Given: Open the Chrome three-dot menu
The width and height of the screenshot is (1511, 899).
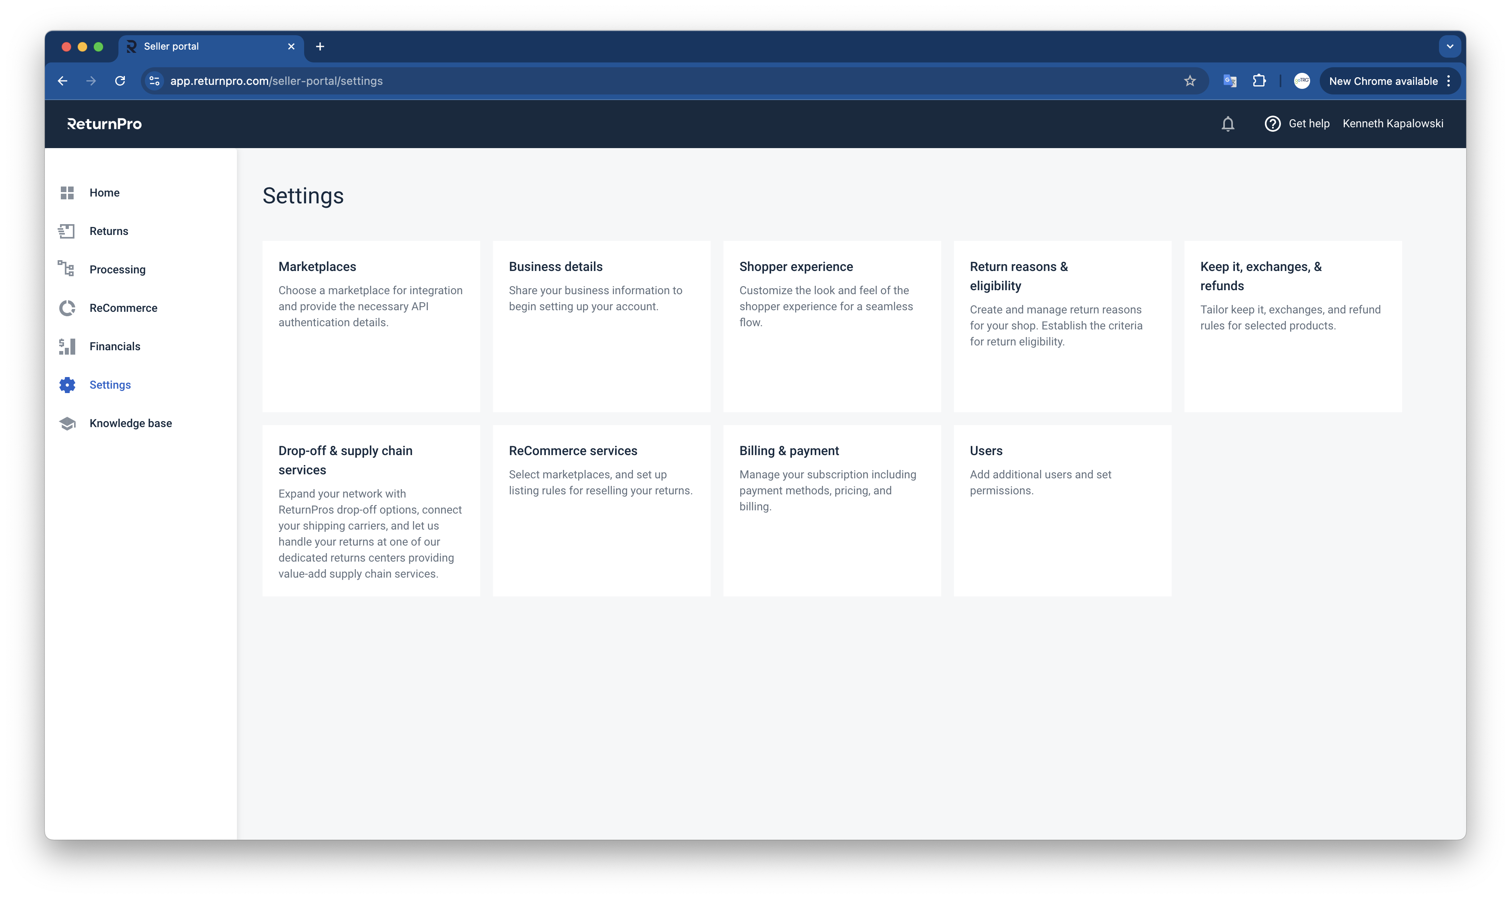Looking at the screenshot, I should coord(1449,81).
